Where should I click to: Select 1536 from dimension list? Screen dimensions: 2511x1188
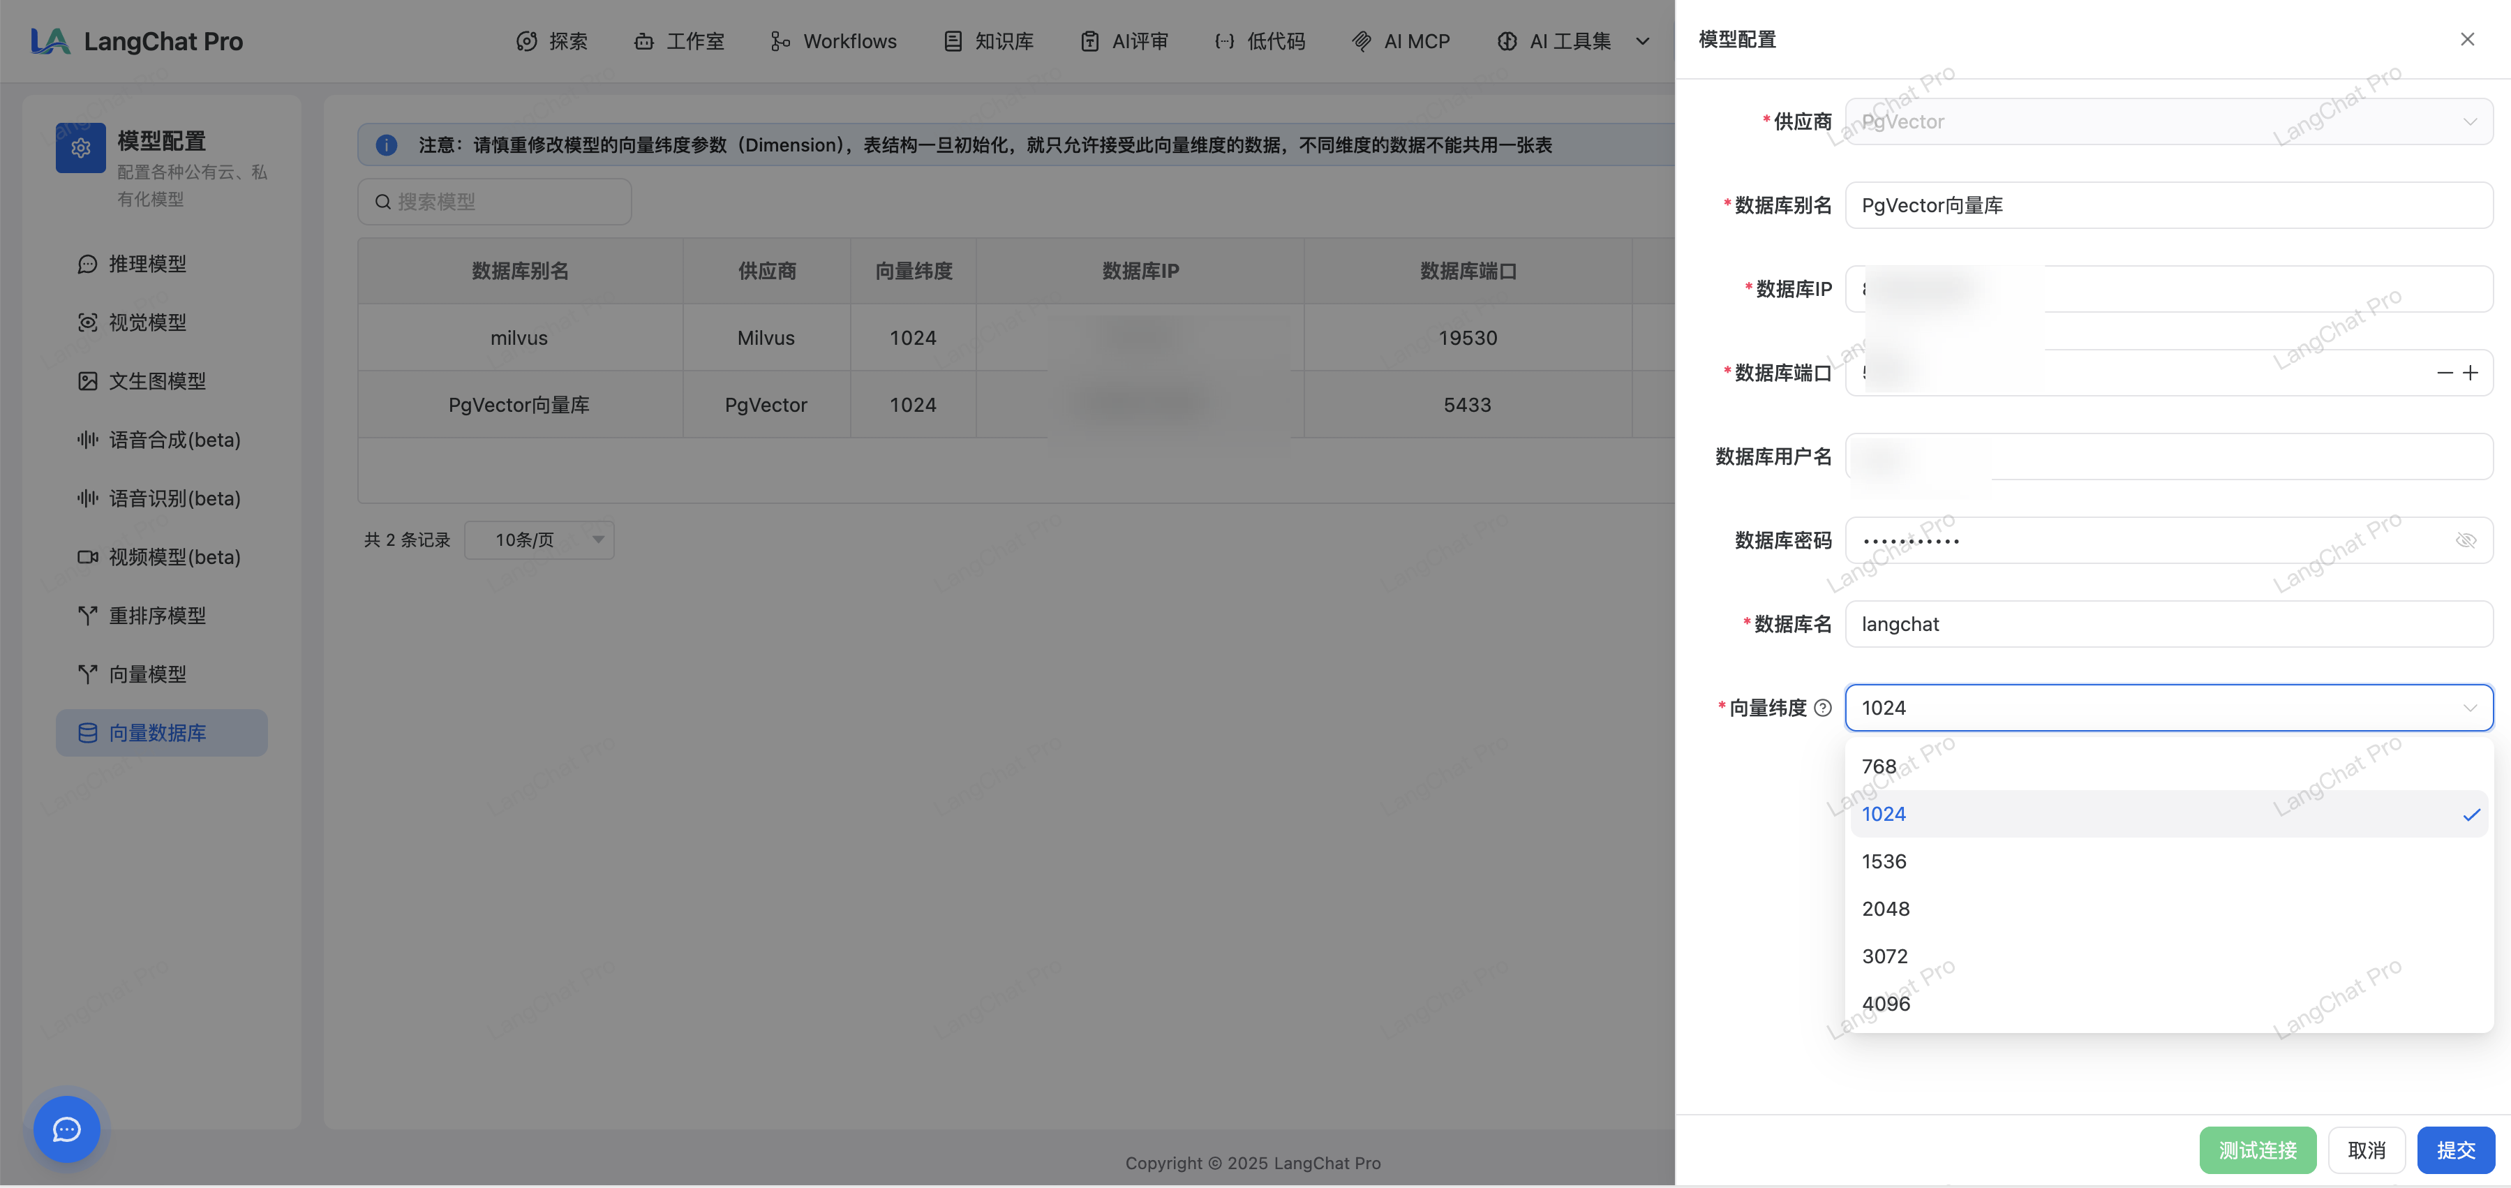coord(1884,861)
